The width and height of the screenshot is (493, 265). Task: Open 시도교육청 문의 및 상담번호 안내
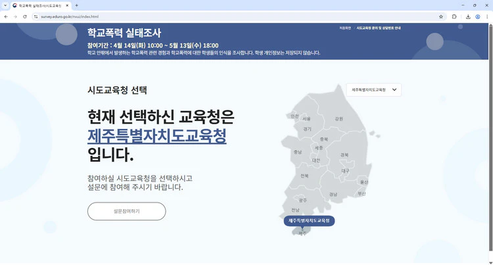pos(378,29)
